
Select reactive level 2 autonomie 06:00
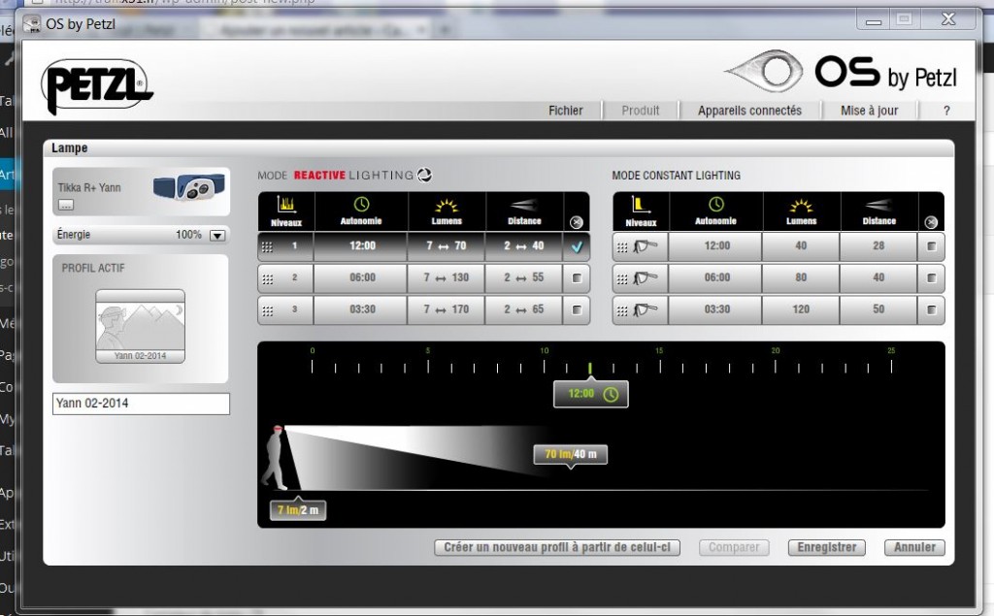coord(361,278)
